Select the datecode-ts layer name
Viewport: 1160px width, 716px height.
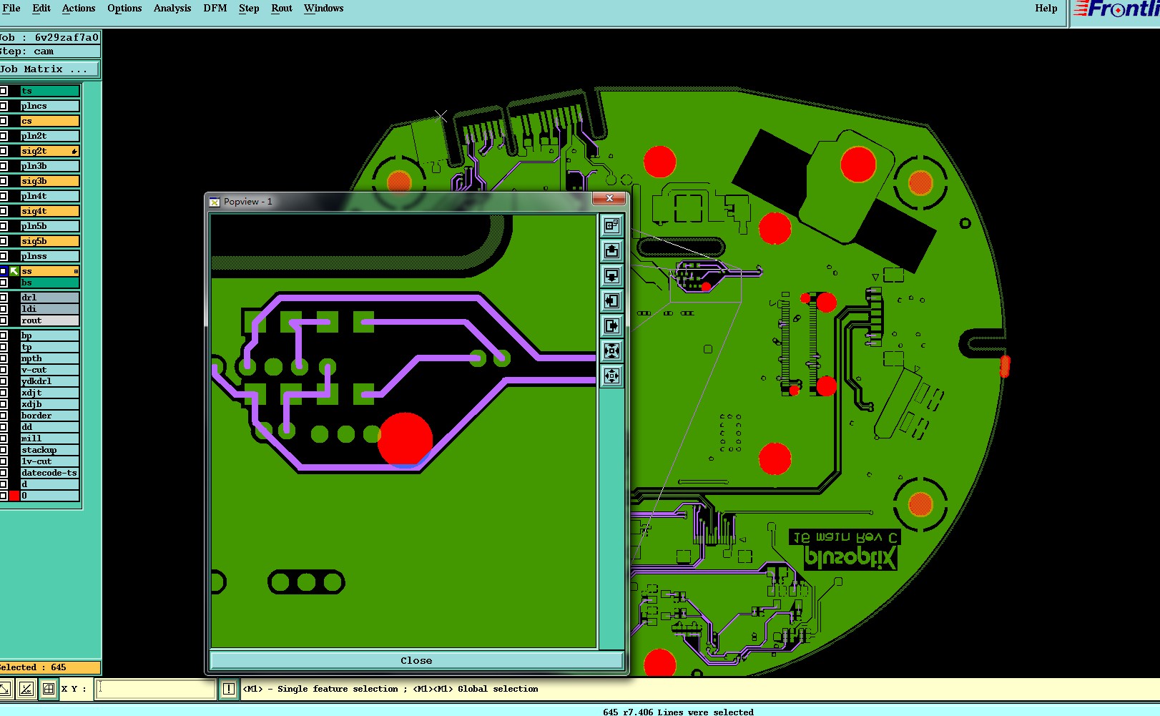(49, 473)
